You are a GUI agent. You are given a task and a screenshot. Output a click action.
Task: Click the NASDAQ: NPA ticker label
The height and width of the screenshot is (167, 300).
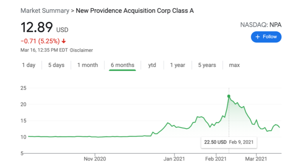pyautogui.click(x=261, y=25)
